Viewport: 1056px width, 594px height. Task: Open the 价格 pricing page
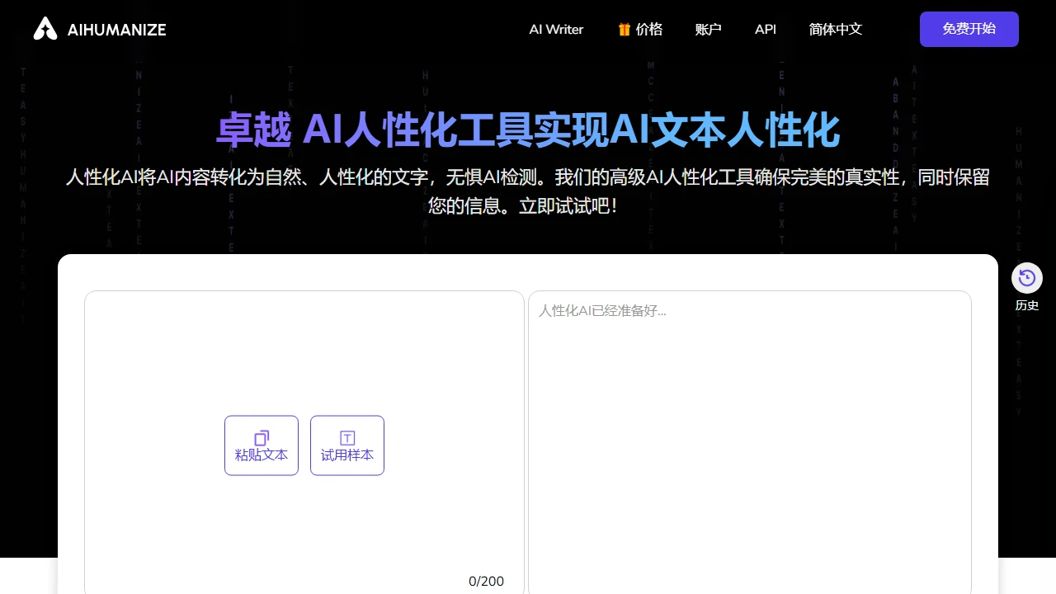point(649,30)
